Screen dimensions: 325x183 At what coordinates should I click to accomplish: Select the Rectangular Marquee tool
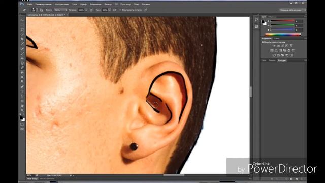pos(22,25)
